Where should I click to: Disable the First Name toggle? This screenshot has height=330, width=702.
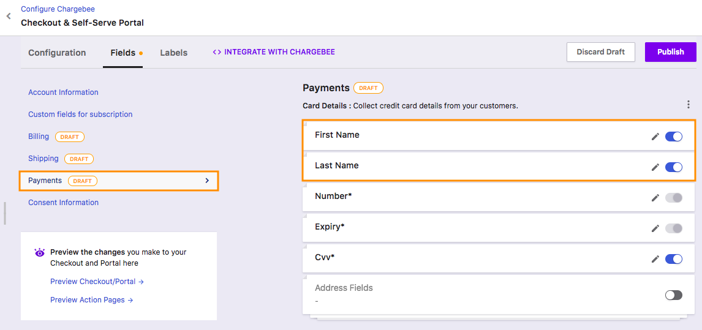674,137
